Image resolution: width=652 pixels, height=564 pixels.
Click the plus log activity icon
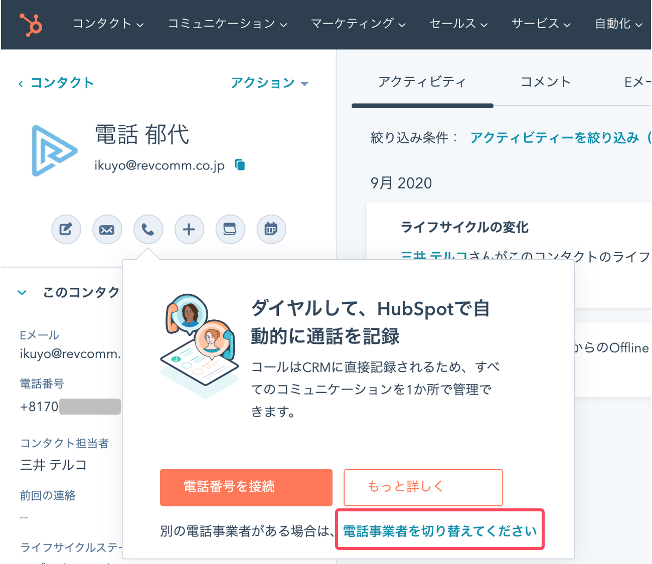[189, 230]
